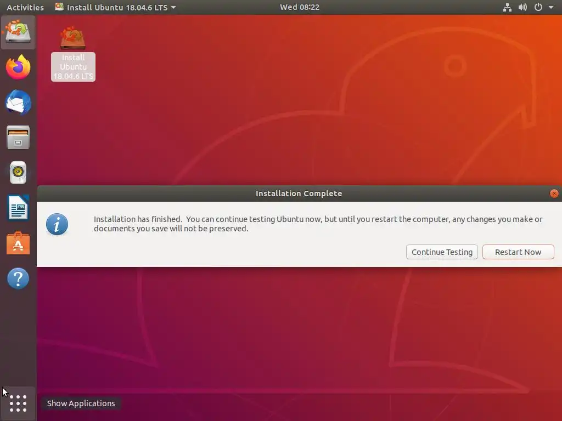
Task: Open LibreOffice Writer from the dock
Action: [18, 208]
